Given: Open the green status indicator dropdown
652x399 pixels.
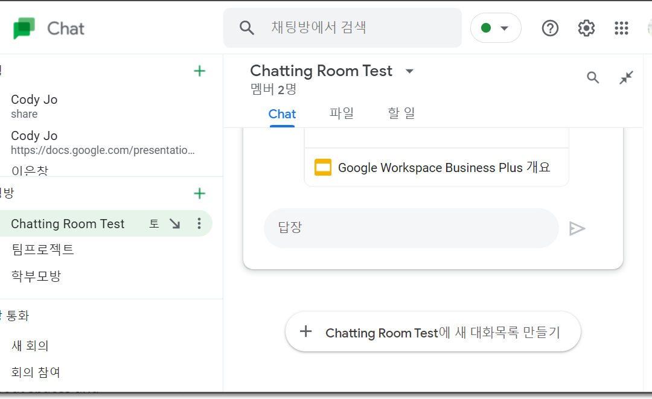Looking at the screenshot, I should (496, 28).
